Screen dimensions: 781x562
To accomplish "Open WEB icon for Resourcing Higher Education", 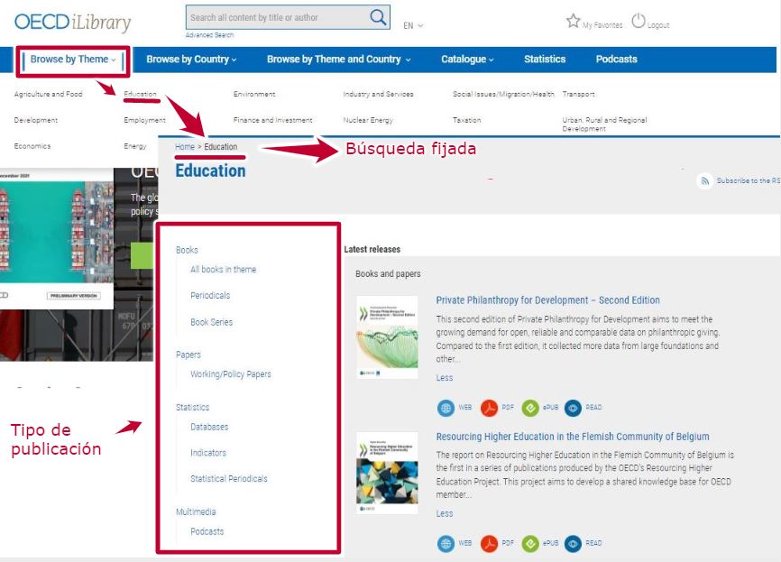I will pos(446,544).
